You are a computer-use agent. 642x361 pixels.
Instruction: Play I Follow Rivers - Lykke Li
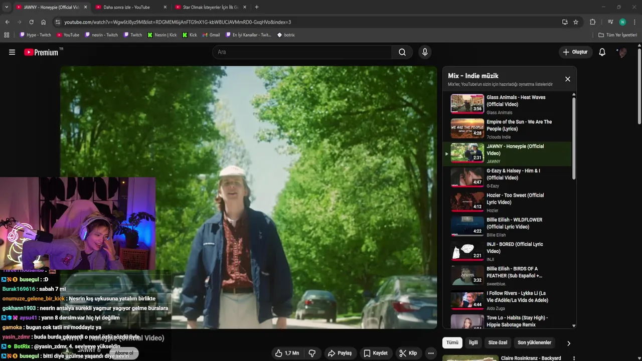click(467, 300)
